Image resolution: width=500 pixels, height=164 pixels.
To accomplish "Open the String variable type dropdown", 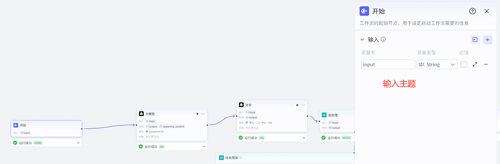I will tap(437, 64).
